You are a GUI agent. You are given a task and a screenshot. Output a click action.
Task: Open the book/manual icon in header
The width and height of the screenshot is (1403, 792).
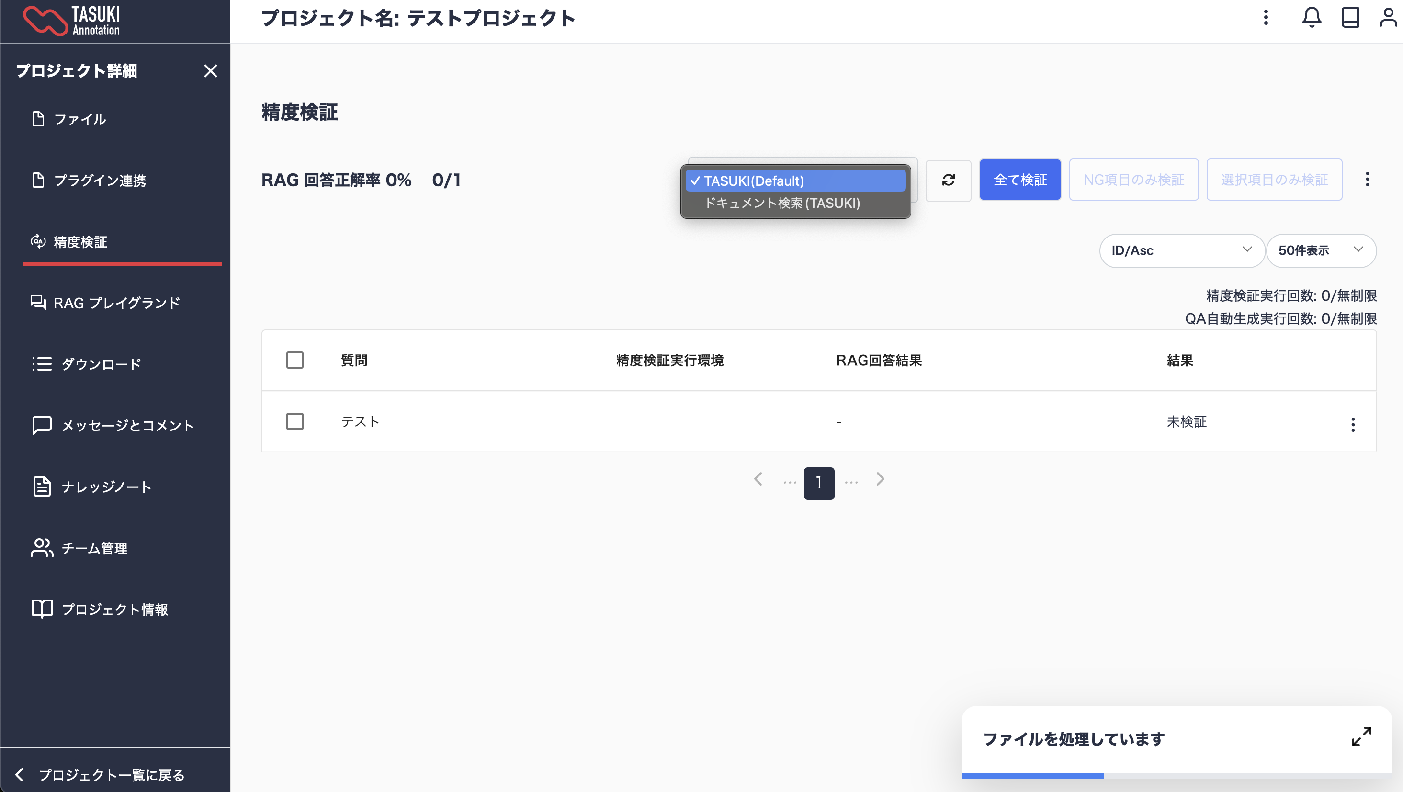coord(1350,17)
